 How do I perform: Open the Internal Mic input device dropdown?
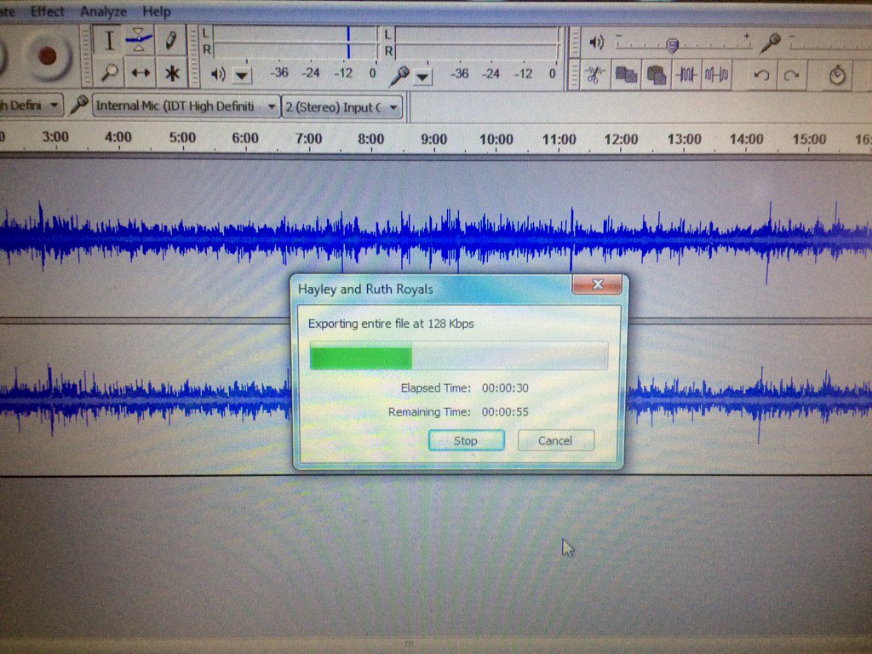click(x=186, y=106)
